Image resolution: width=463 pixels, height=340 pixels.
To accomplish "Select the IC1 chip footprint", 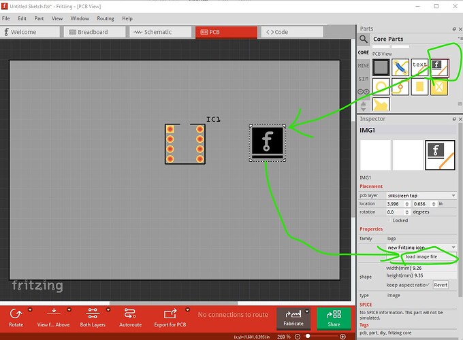I will click(185, 144).
